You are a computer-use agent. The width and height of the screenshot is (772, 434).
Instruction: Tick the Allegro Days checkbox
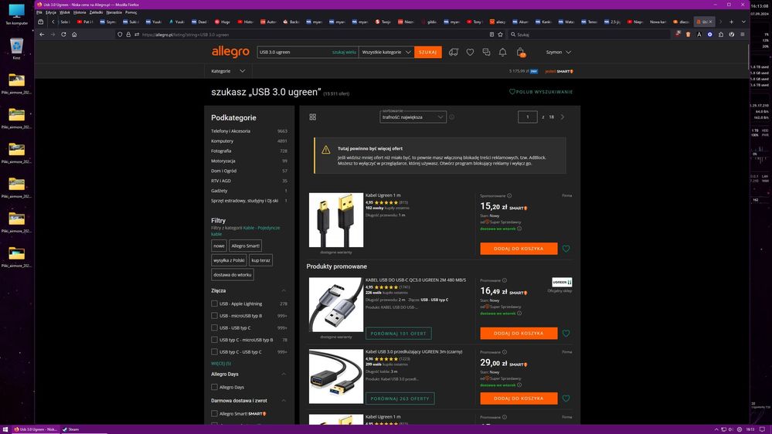[x=215, y=387]
